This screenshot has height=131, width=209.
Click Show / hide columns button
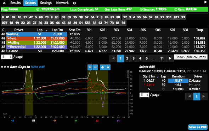click(x=191, y=57)
